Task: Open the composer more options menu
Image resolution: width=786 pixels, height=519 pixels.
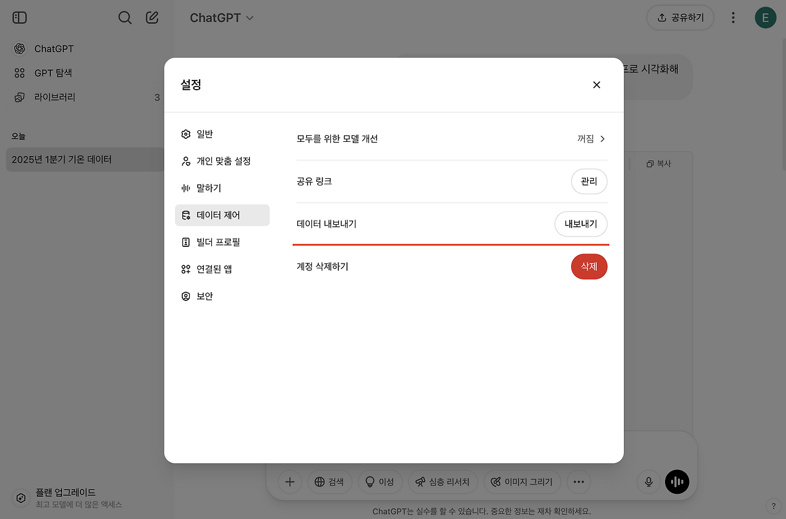Action: coord(578,482)
